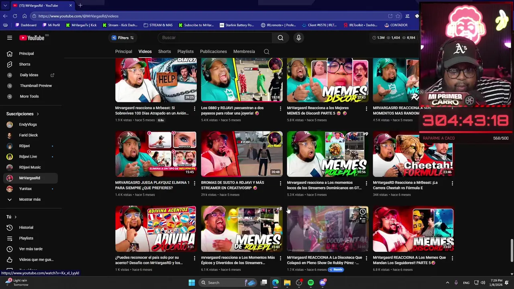The height and width of the screenshot is (289, 514).
Task: Open the Filters toggle button
Action: (122, 38)
